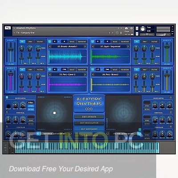The height and width of the screenshot is (178, 178).
Task: Click the Edit Randomise button
Action: (x=89, y=135)
